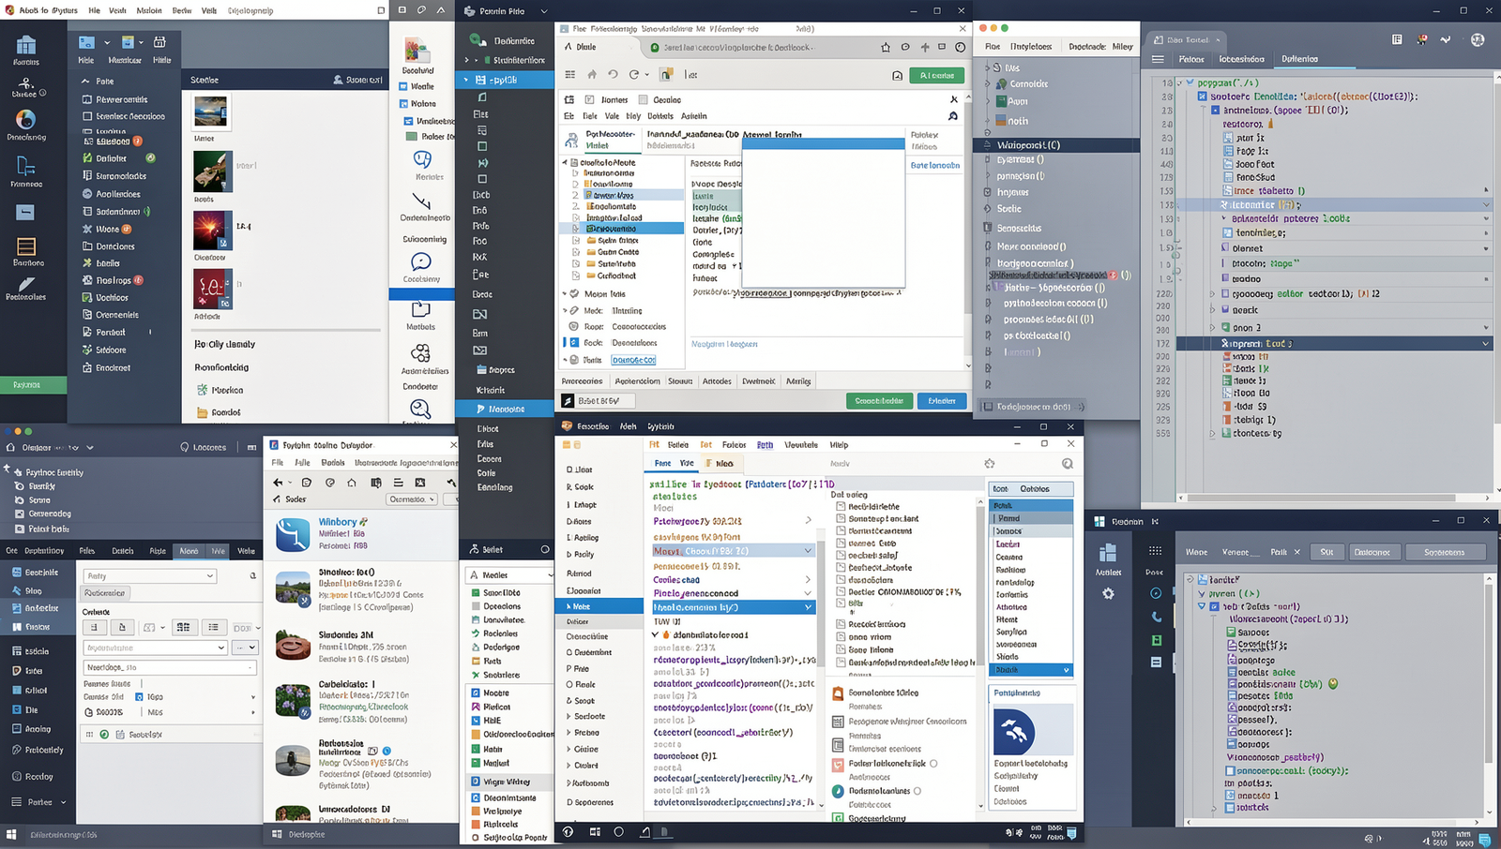The image size is (1501, 849).
Task: Open the speech bubble icon in the middle icon column
Action: [421, 261]
